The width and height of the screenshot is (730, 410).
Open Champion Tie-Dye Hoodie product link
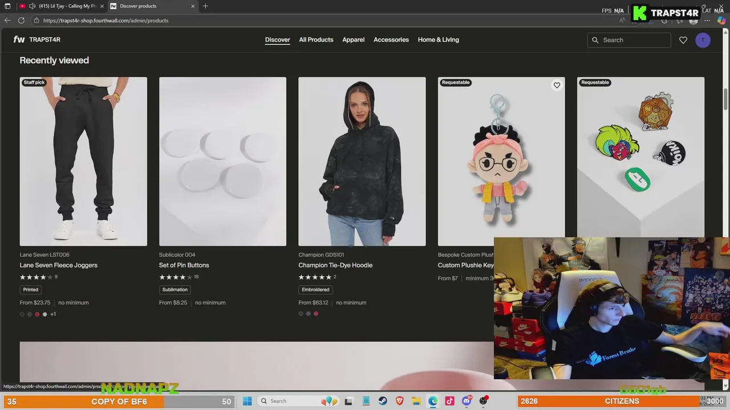pyautogui.click(x=335, y=265)
